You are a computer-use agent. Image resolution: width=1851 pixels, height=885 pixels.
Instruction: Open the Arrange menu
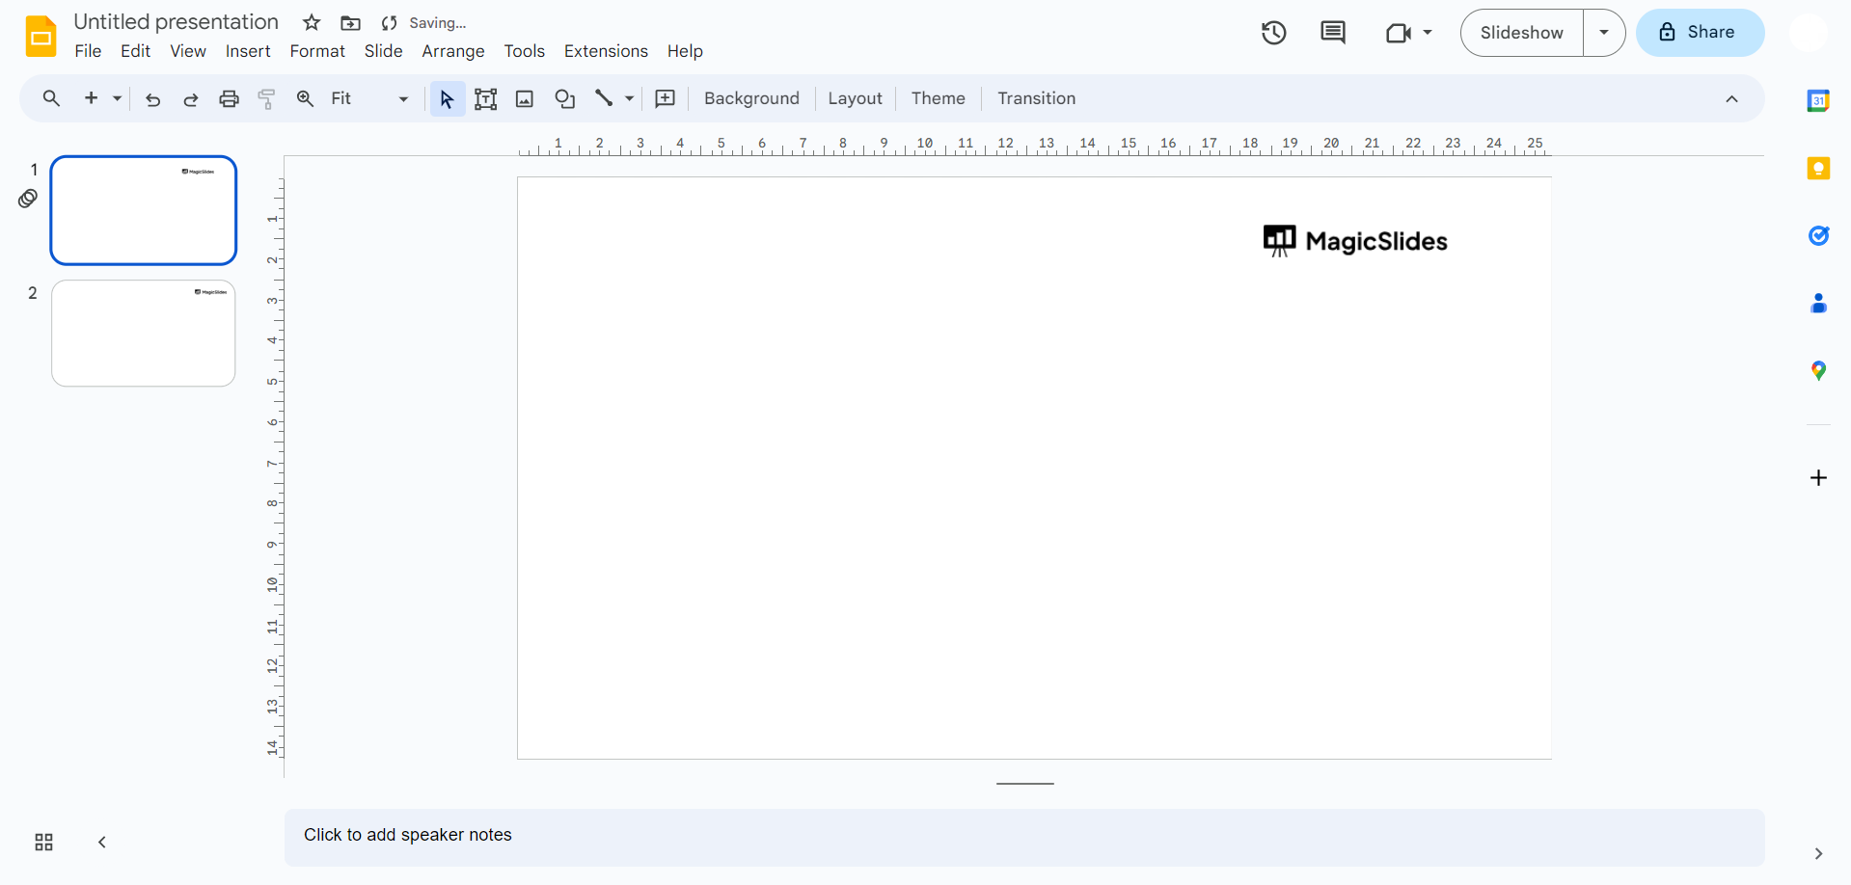(x=453, y=51)
